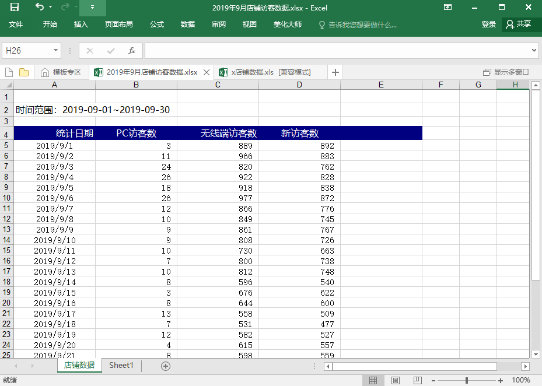Click the new blank document icon
The image size is (542, 386).
[x=9, y=72]
